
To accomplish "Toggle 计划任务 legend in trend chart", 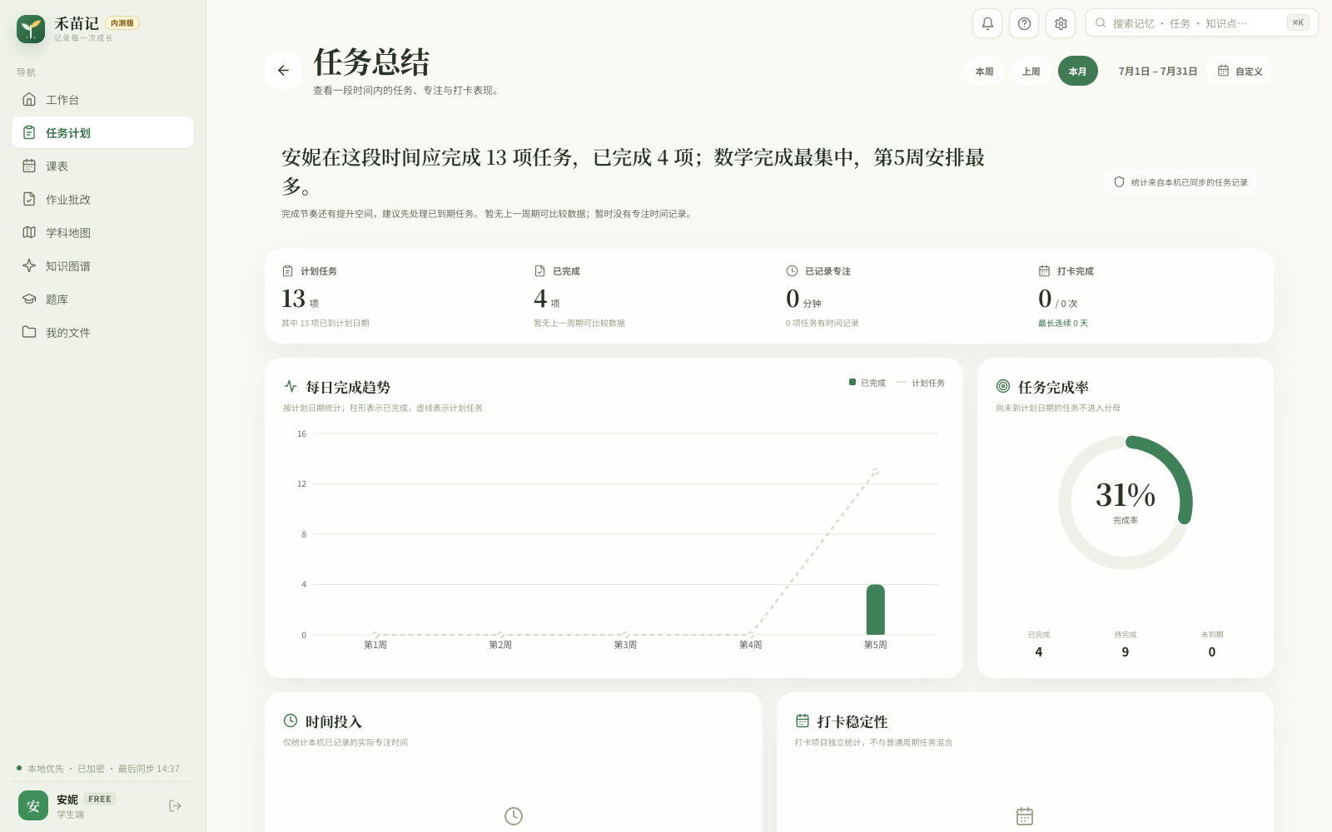I will [921, 383].
